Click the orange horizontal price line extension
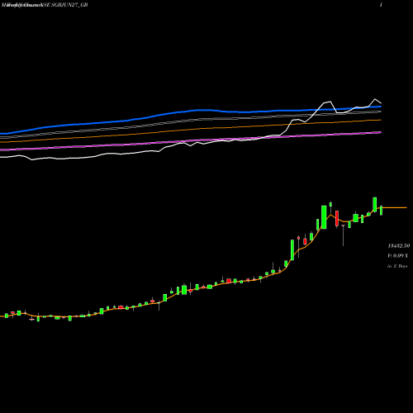Image resolution: width=413 pixels, height=413 pixels. pyautogui.click(x=395, y=207)
